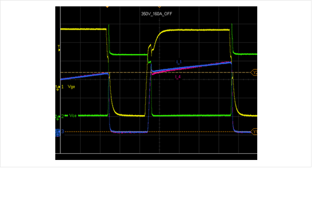
Task: Select the Vce channel label
Action: [x=73, y=117]
